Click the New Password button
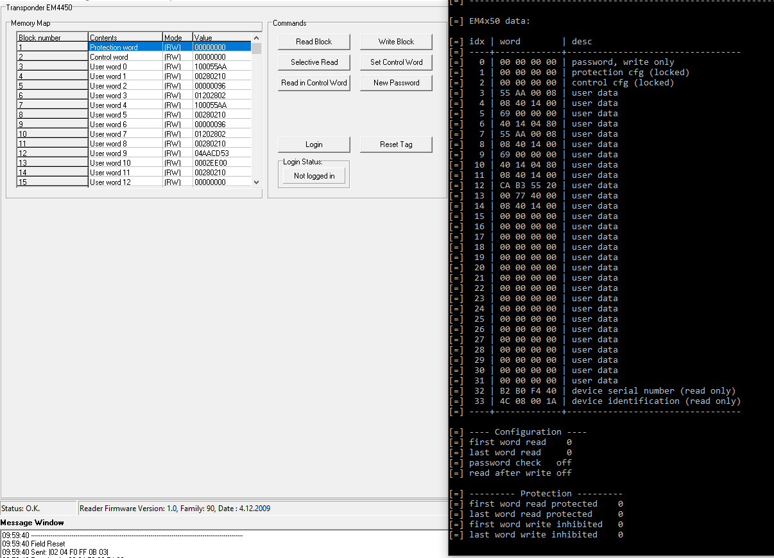This screenshot has height=558, width=774. point(396,83)
